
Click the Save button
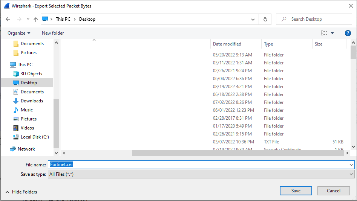point(296,191)
